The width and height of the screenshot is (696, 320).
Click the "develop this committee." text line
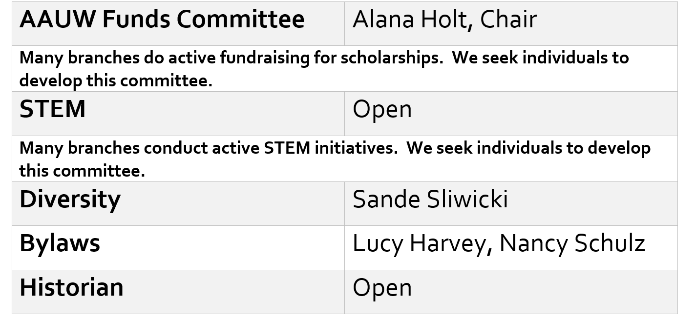pyautogui.click(x=116, y=81)
